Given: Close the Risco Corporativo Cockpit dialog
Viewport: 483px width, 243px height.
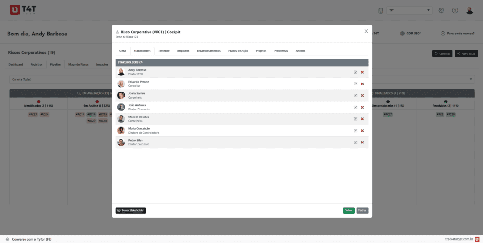Looking at the screenshot, I should point(366,31).
